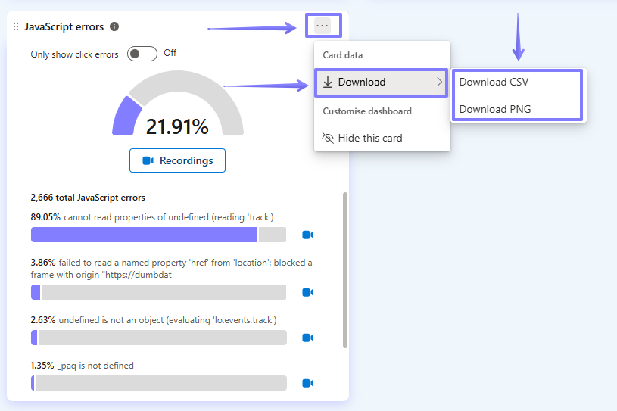The width and height of the screenshot is (617, 411).
Task: Expand the Download submenu arrow
Action: 439,82
